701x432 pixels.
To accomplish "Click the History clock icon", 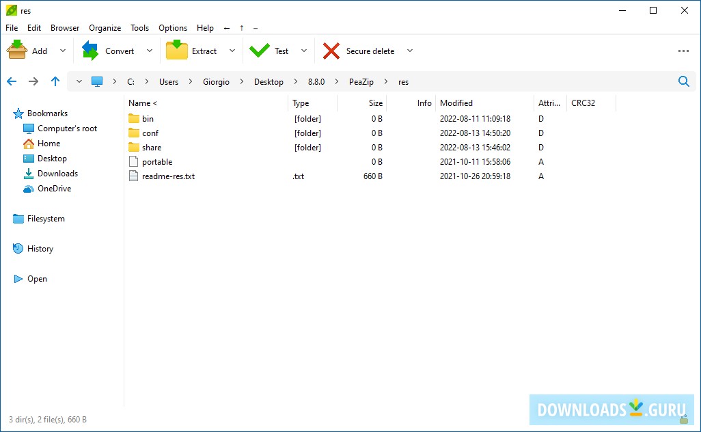I will (x=18, y=249).
